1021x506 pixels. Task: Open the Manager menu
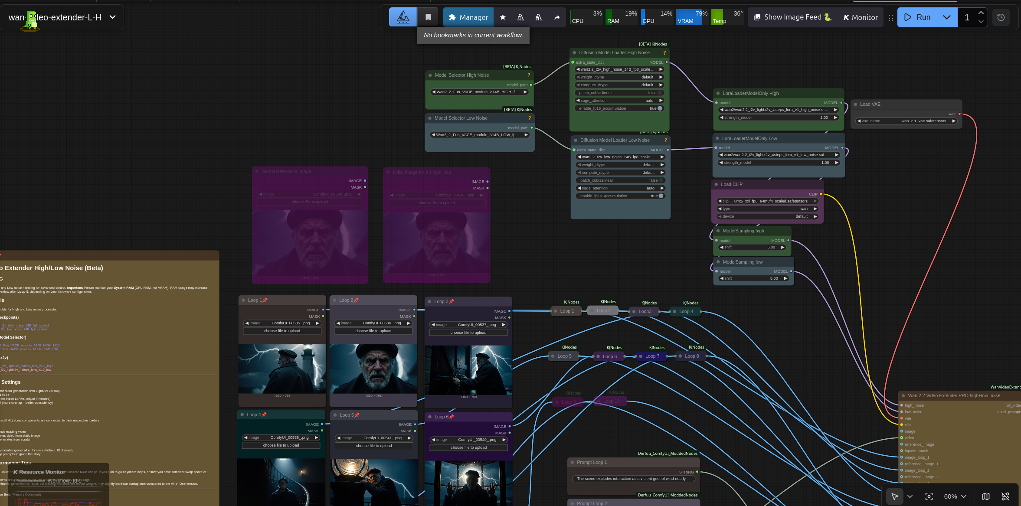468,17
